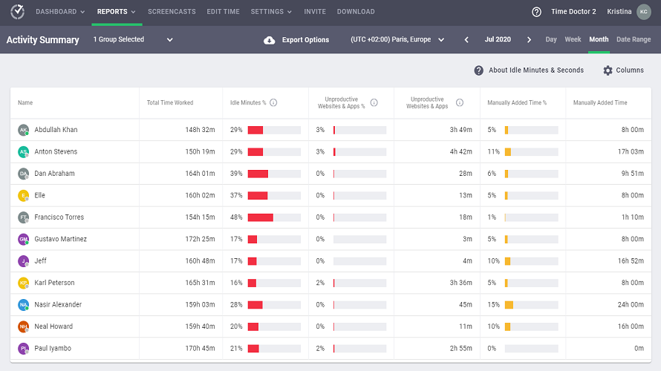Click the Export Options cloud download icon
The height and width of the screenshot is (371, 661).
pyautogui.click(x=270, y=40)
